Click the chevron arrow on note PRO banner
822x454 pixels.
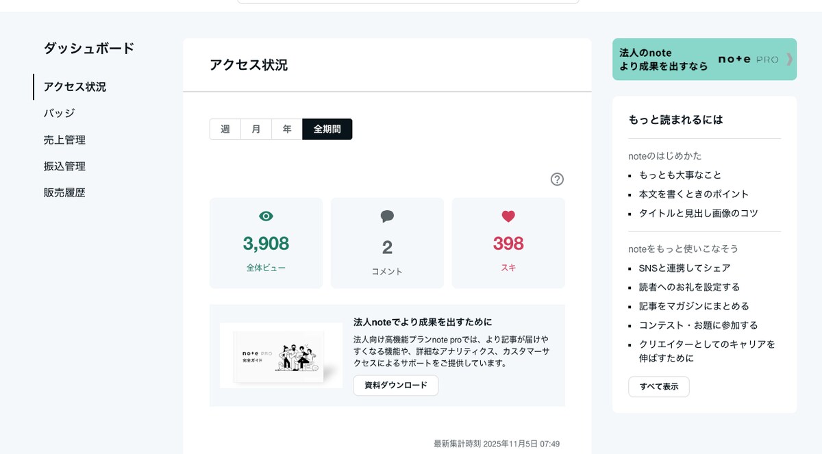click(789, 60)
